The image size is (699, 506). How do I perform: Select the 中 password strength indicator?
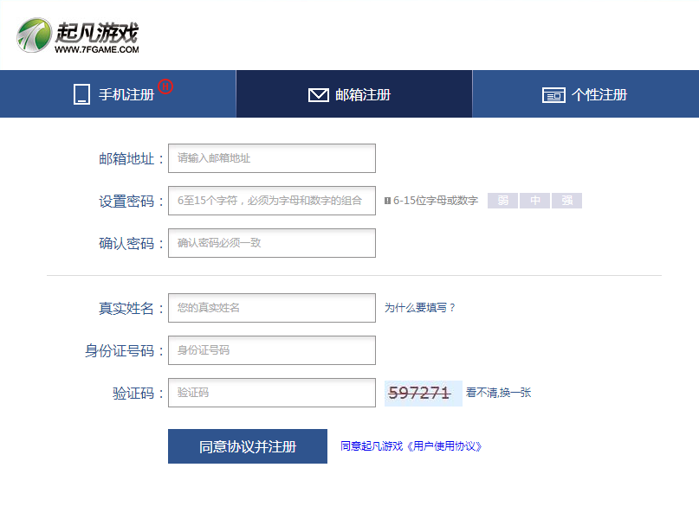(534, 201)
